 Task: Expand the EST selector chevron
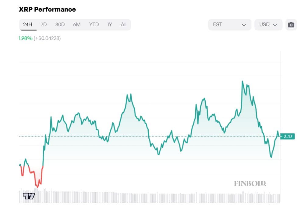[x=244, y=25]
